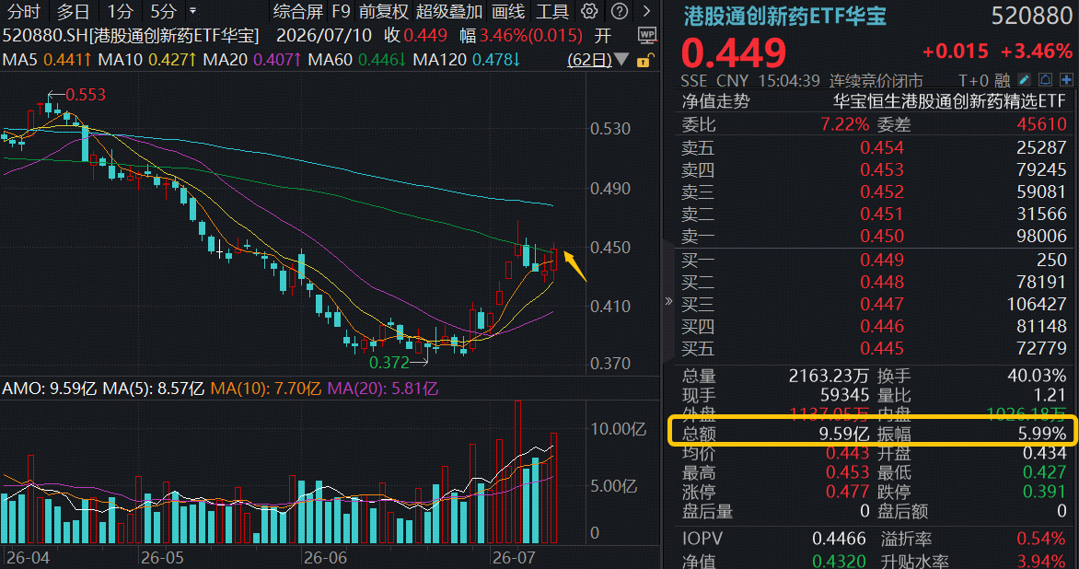1079x569 pixels.
Task: Open the 62日 range dropdown triangle
Action: (x=621, y=61)
